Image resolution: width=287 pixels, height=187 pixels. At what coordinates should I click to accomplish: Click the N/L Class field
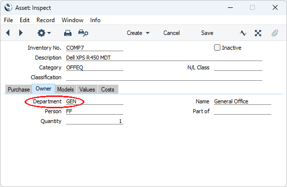pyautogui.click(x=238, y=67)
